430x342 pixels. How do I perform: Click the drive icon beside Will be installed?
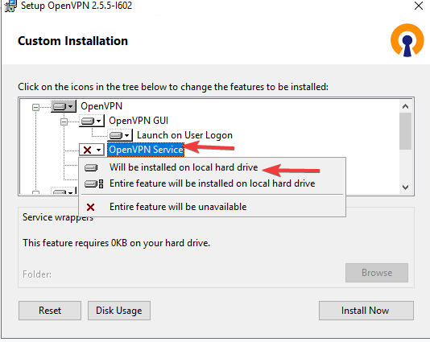91,167
